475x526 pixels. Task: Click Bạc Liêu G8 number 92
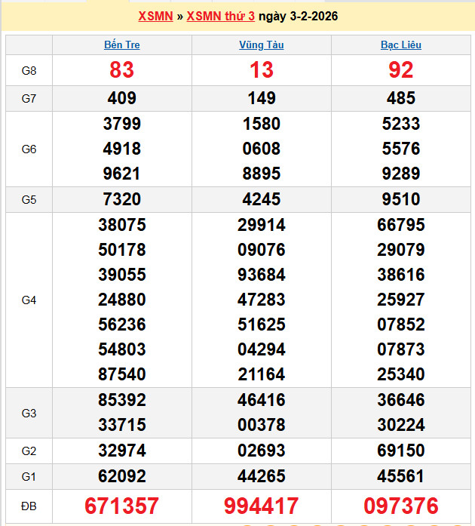[401, 70]
